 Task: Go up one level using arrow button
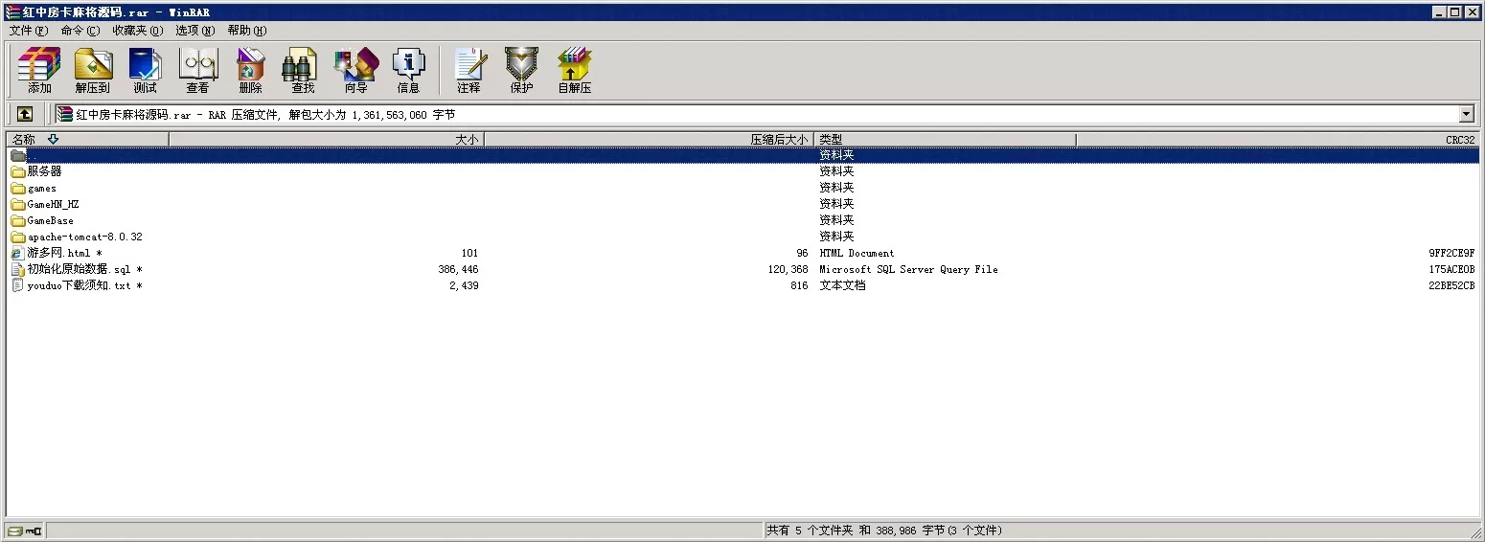click(25, 114)
